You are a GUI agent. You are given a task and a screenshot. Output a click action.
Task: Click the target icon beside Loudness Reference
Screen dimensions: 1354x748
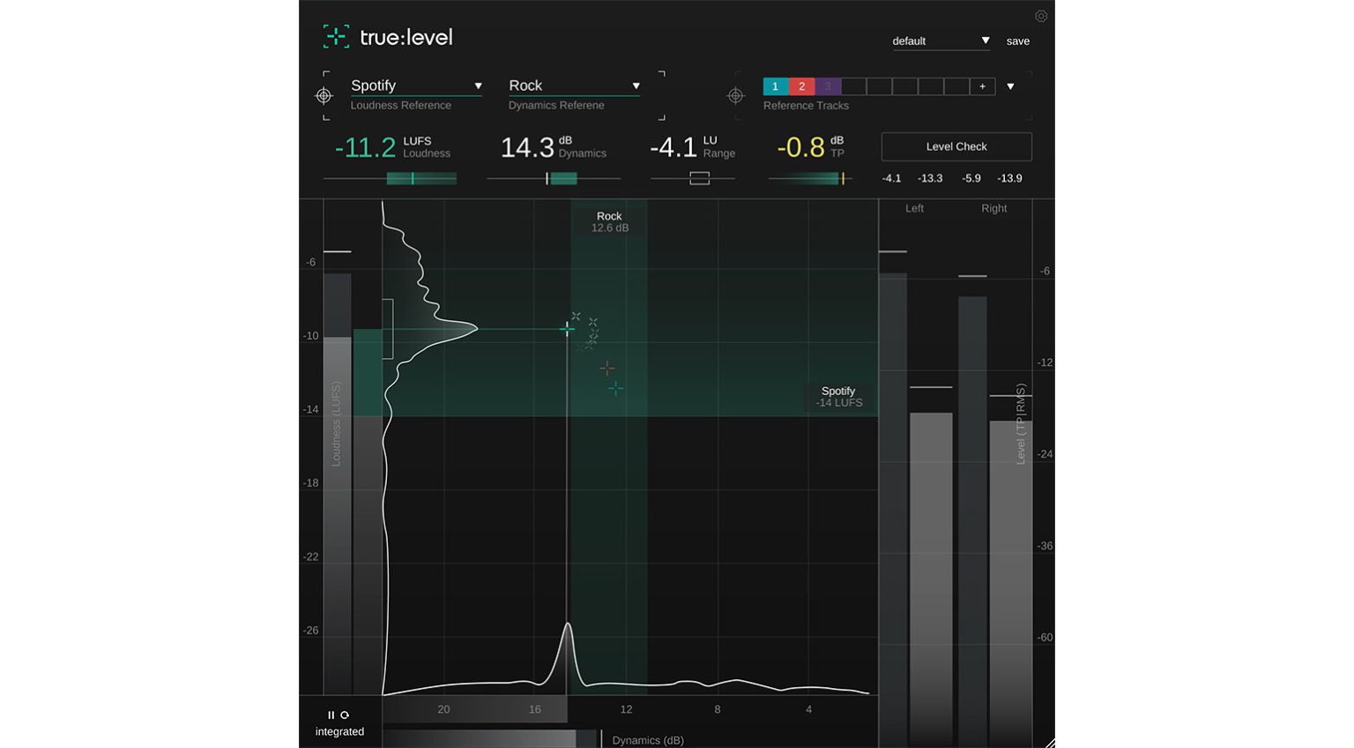pyautogui.click(x=324, y=95)
